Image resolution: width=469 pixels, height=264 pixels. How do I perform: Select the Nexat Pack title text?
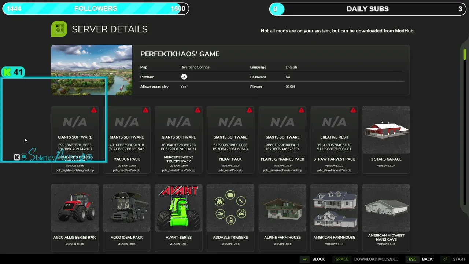click(x=230, y=159)
